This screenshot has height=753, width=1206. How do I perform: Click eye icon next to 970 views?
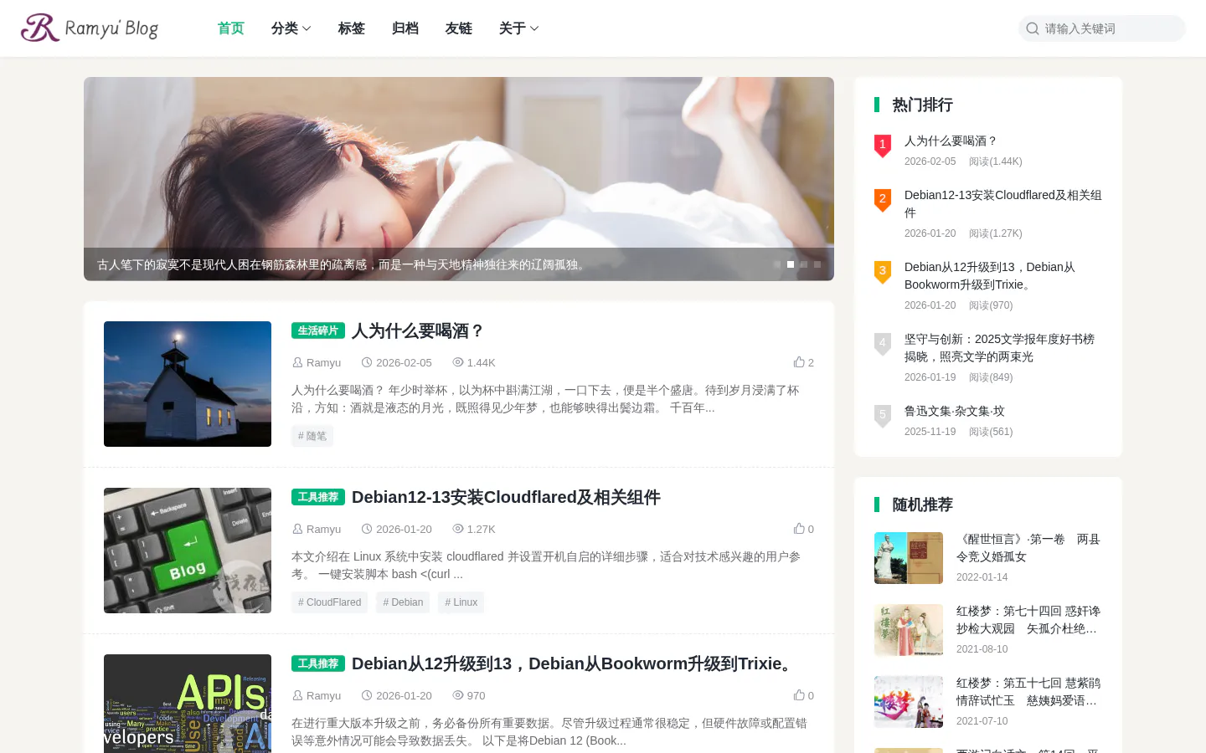pos(458,695)
